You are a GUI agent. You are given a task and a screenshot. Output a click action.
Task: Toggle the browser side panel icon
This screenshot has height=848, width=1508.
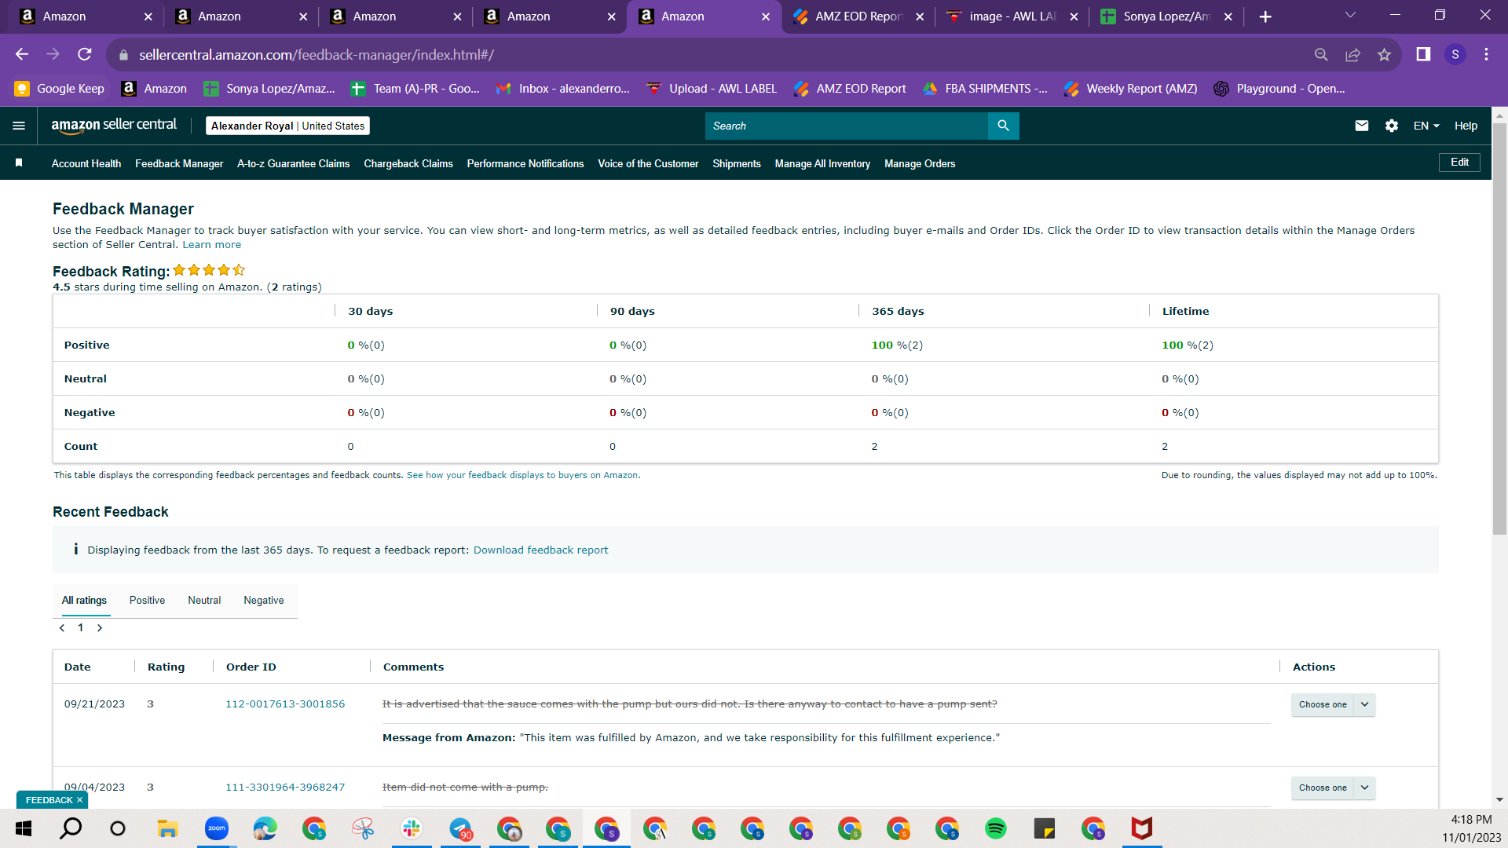tap(1423, 54)
